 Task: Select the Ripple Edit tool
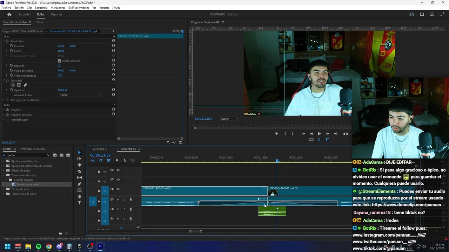(x=79, y=165)
